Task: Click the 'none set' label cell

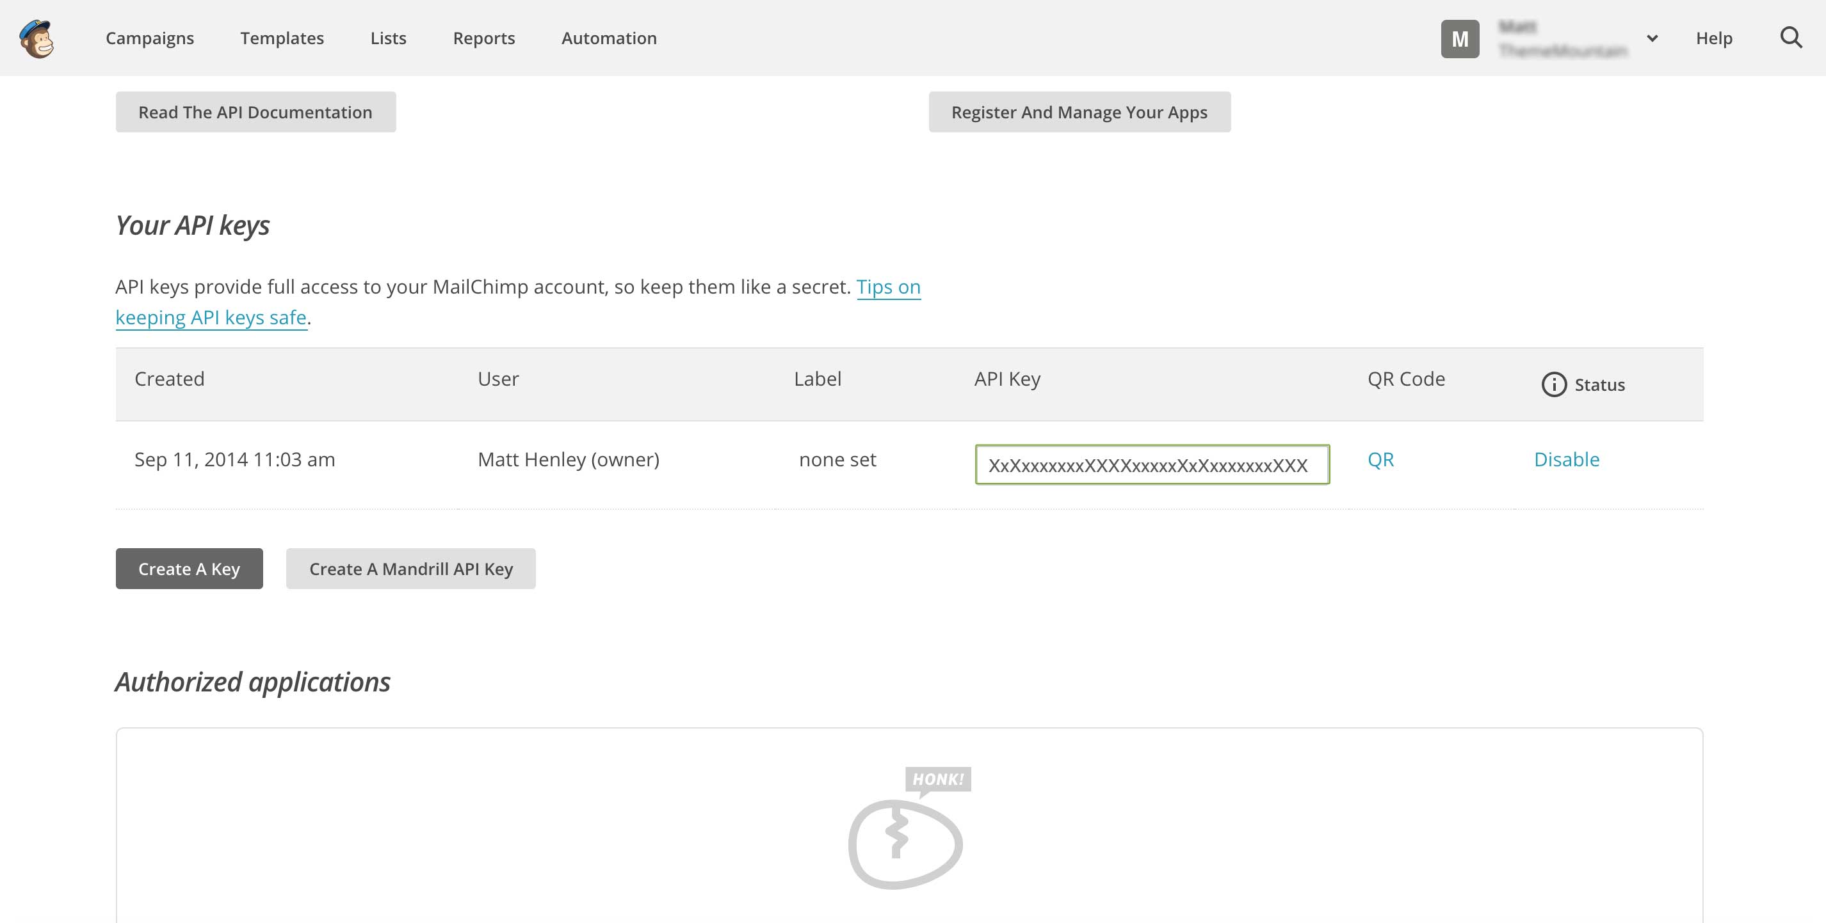Action: 837,460
